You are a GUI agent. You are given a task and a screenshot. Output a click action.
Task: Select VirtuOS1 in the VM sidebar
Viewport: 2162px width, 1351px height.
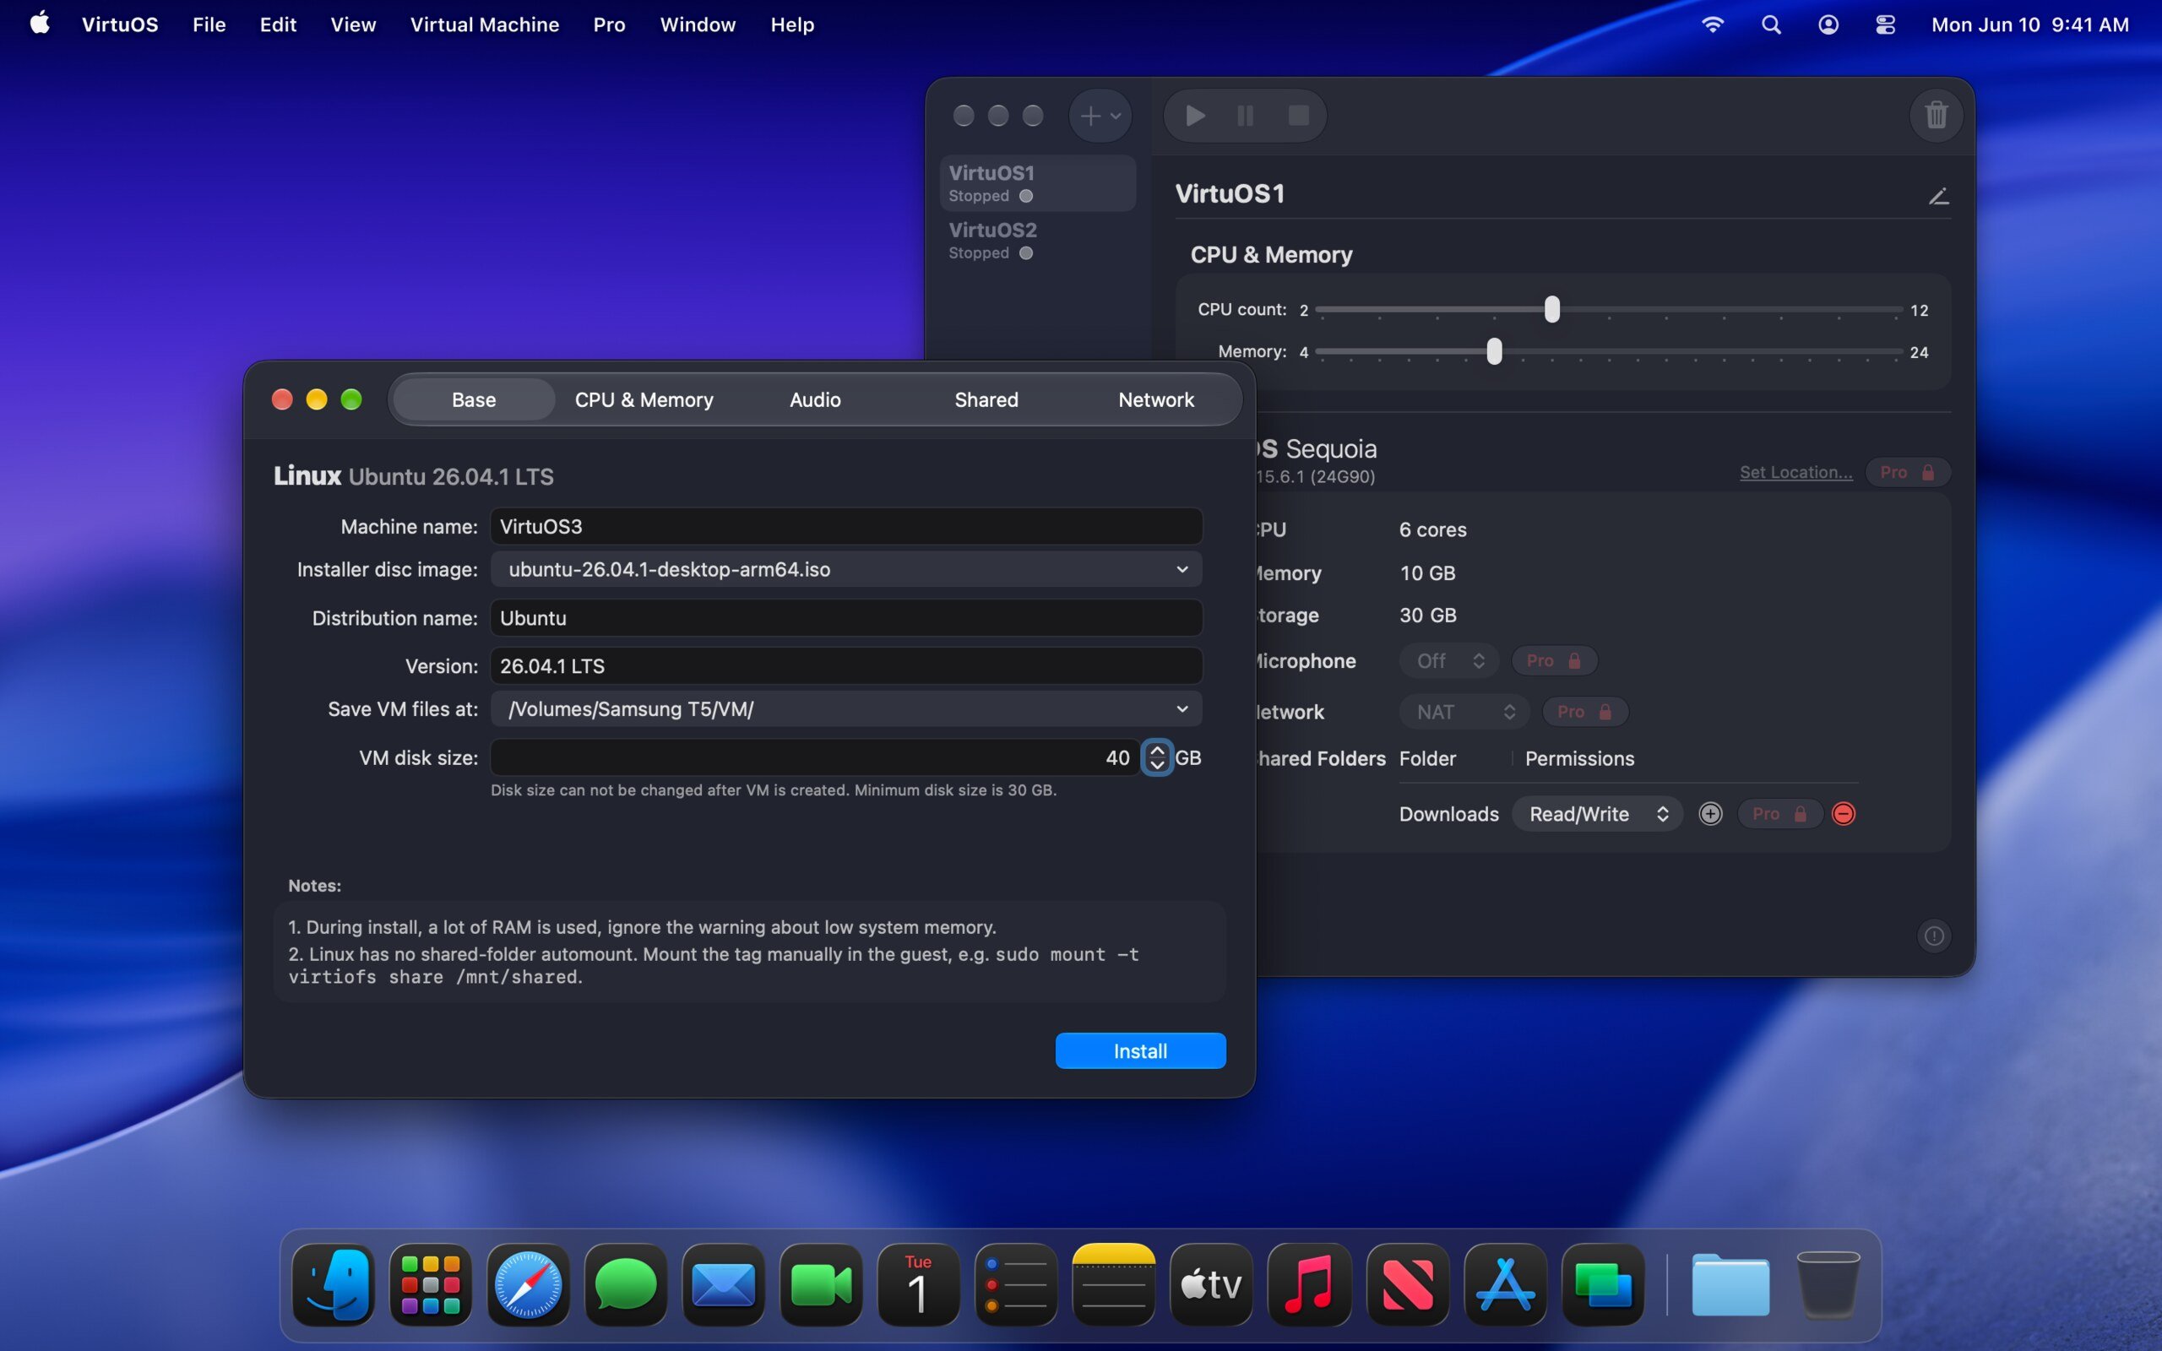click(1037, 183)
